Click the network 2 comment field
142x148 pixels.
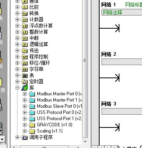(x=122, y=62)
